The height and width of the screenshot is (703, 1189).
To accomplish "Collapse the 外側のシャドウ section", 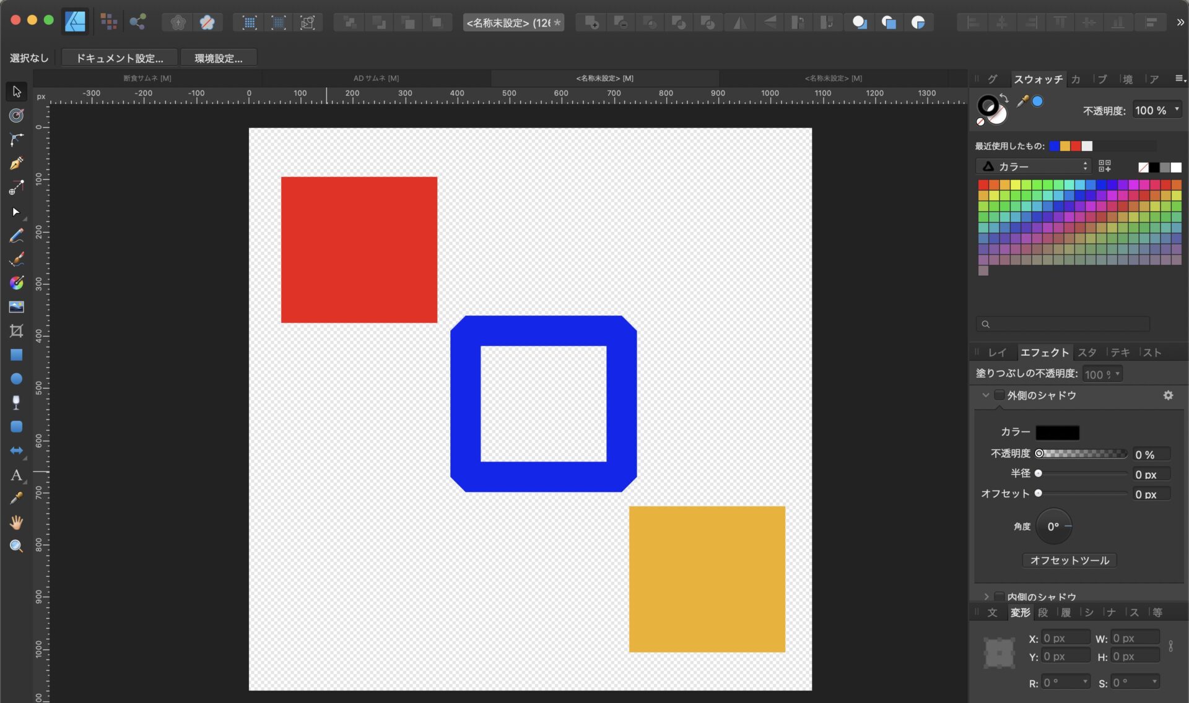I will coord(985,395).
